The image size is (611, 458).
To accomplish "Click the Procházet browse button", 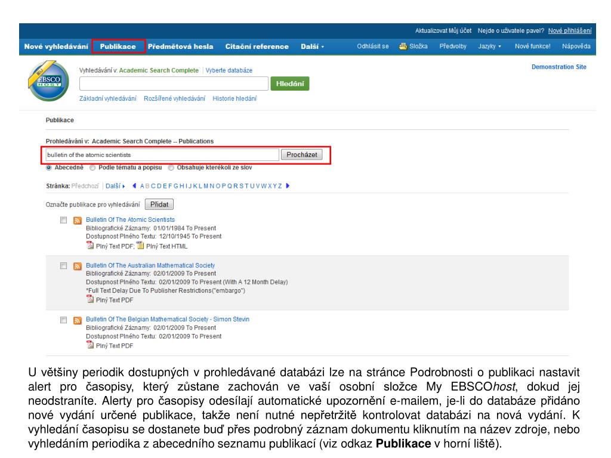I will pos(301,154).
